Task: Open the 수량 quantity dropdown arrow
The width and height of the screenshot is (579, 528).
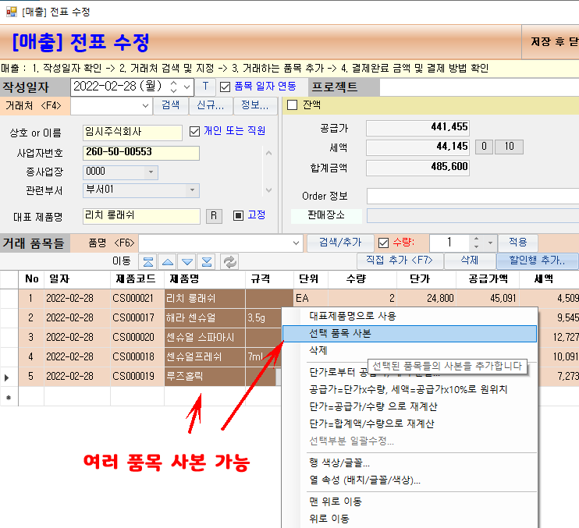Action: [x=490, y=243]
